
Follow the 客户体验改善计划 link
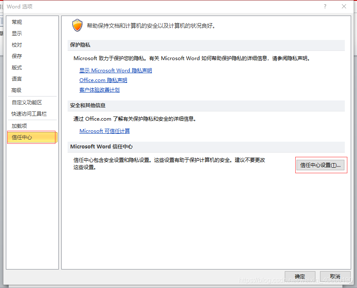point(100,90)
